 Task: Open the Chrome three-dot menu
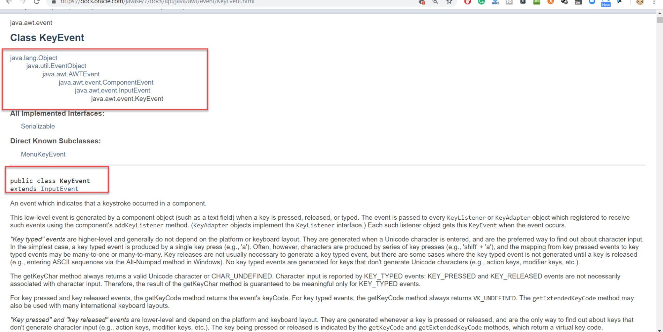coord(654,2)
